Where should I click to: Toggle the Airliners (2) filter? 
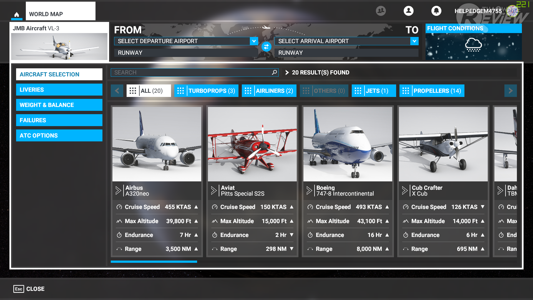(x=269, y=91)
